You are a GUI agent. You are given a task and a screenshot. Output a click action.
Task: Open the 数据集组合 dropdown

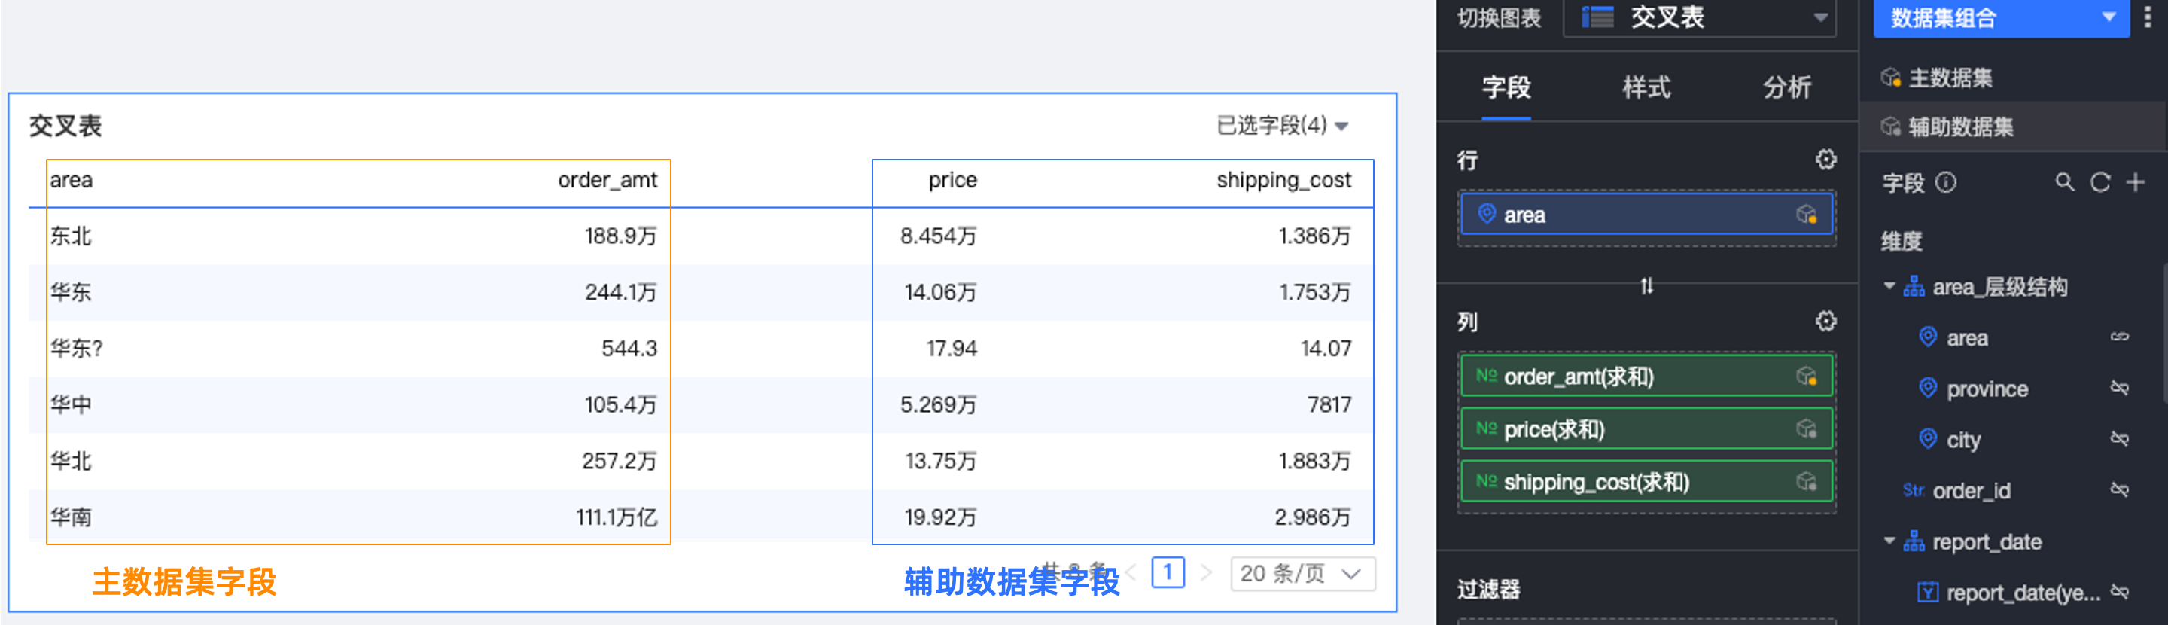(2001, 17)
